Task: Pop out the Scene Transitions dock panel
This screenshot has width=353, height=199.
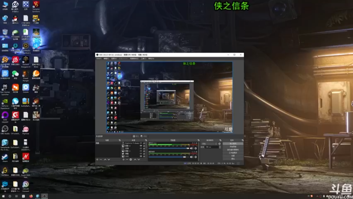Action: click(221, 140)
